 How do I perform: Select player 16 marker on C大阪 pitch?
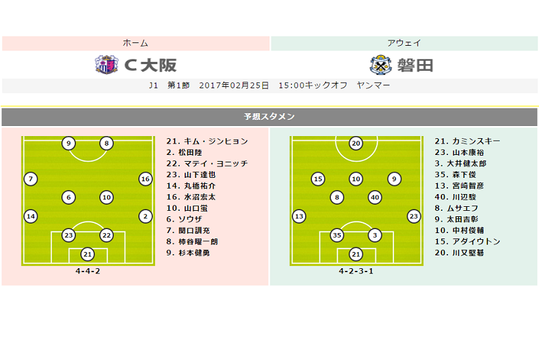tap(146, 179)
